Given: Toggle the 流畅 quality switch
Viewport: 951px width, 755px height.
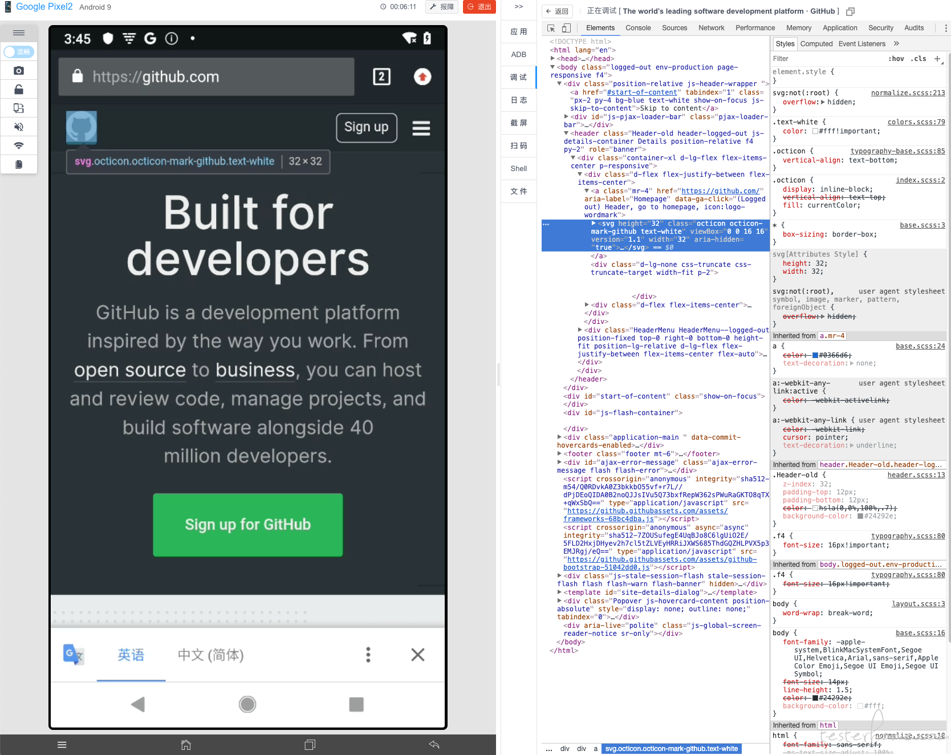Looking at the screenshot, I should (19, 52).
